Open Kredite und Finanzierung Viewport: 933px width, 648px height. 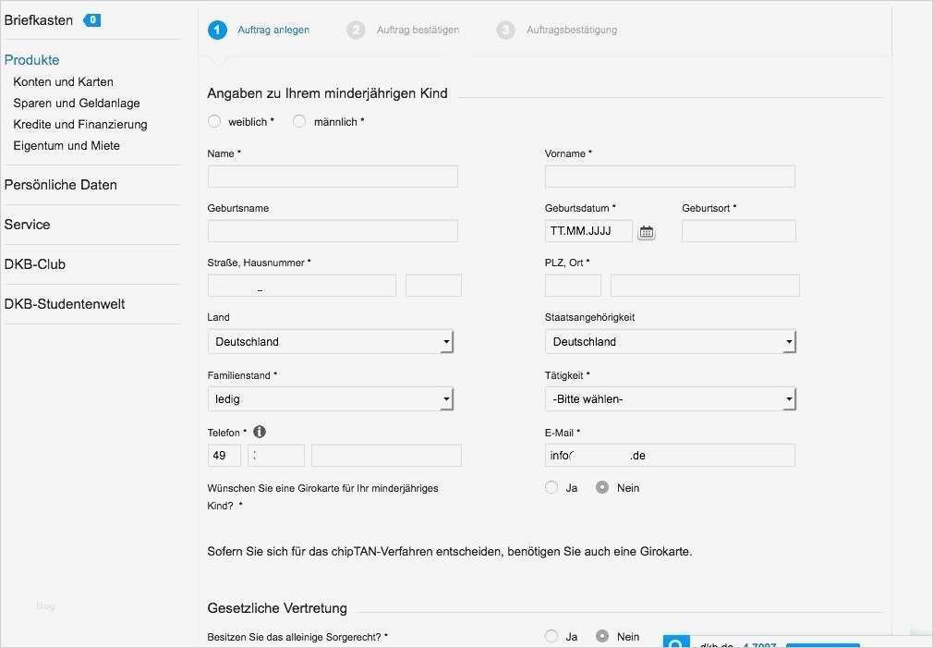(x=80, y=124)
